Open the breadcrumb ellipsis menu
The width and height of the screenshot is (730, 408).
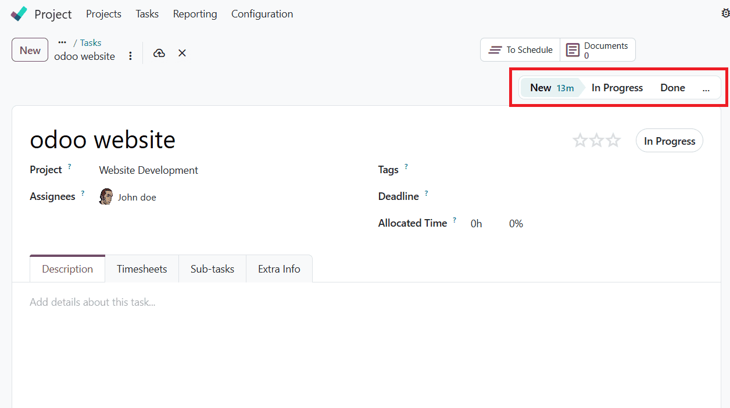[x=62, y=42]
